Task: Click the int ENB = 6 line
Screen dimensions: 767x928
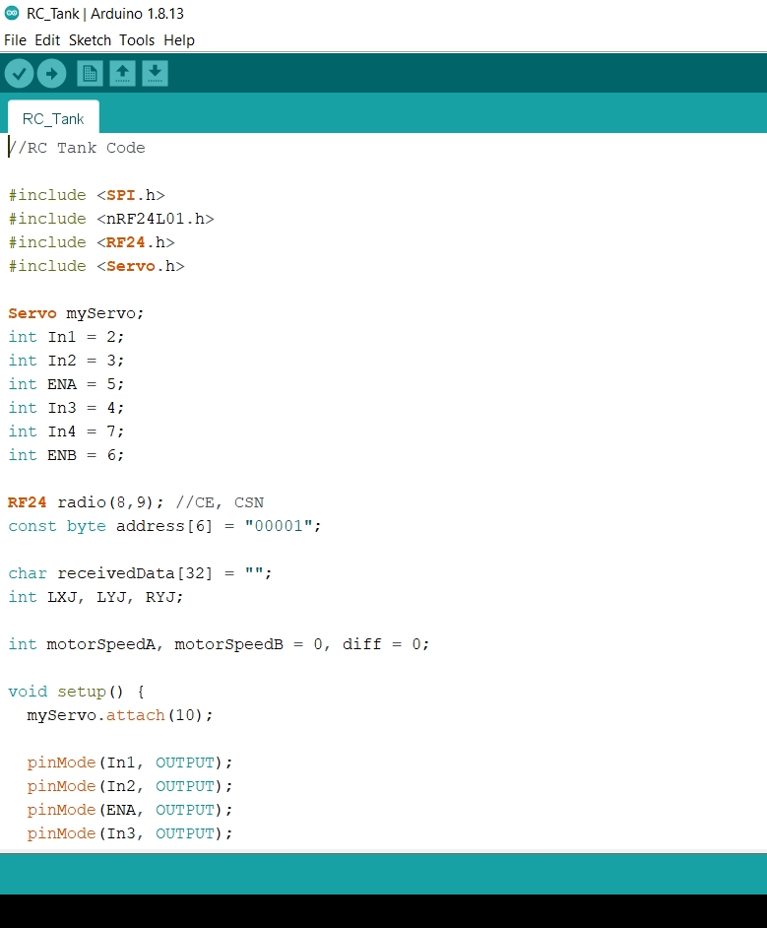Action: (67, 455)
